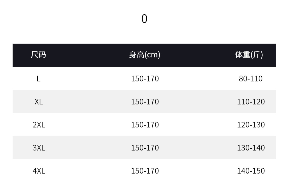Image resolution: width=288 pixels, height=194 pixels.
Task: Click the 120-130 weight value
Action: point(251,125)
